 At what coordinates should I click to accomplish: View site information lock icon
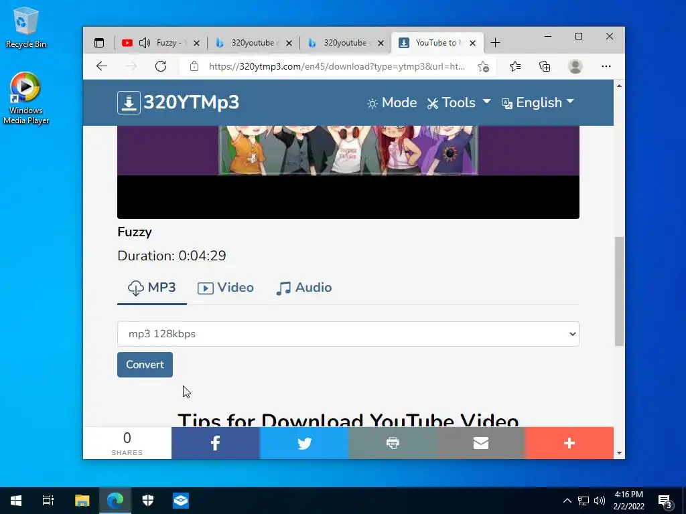[194, 66]
